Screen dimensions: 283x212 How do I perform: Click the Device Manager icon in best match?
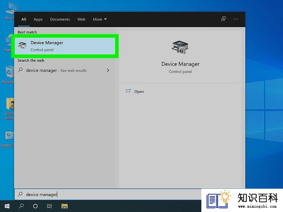click(22, 45)
